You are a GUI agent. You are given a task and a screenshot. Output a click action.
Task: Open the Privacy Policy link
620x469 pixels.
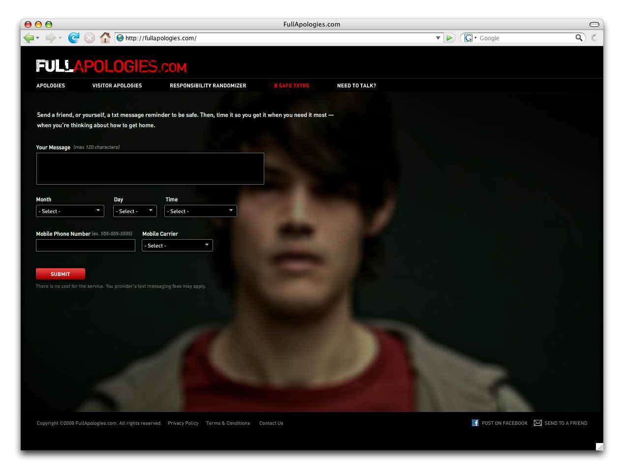pos(183,423)
